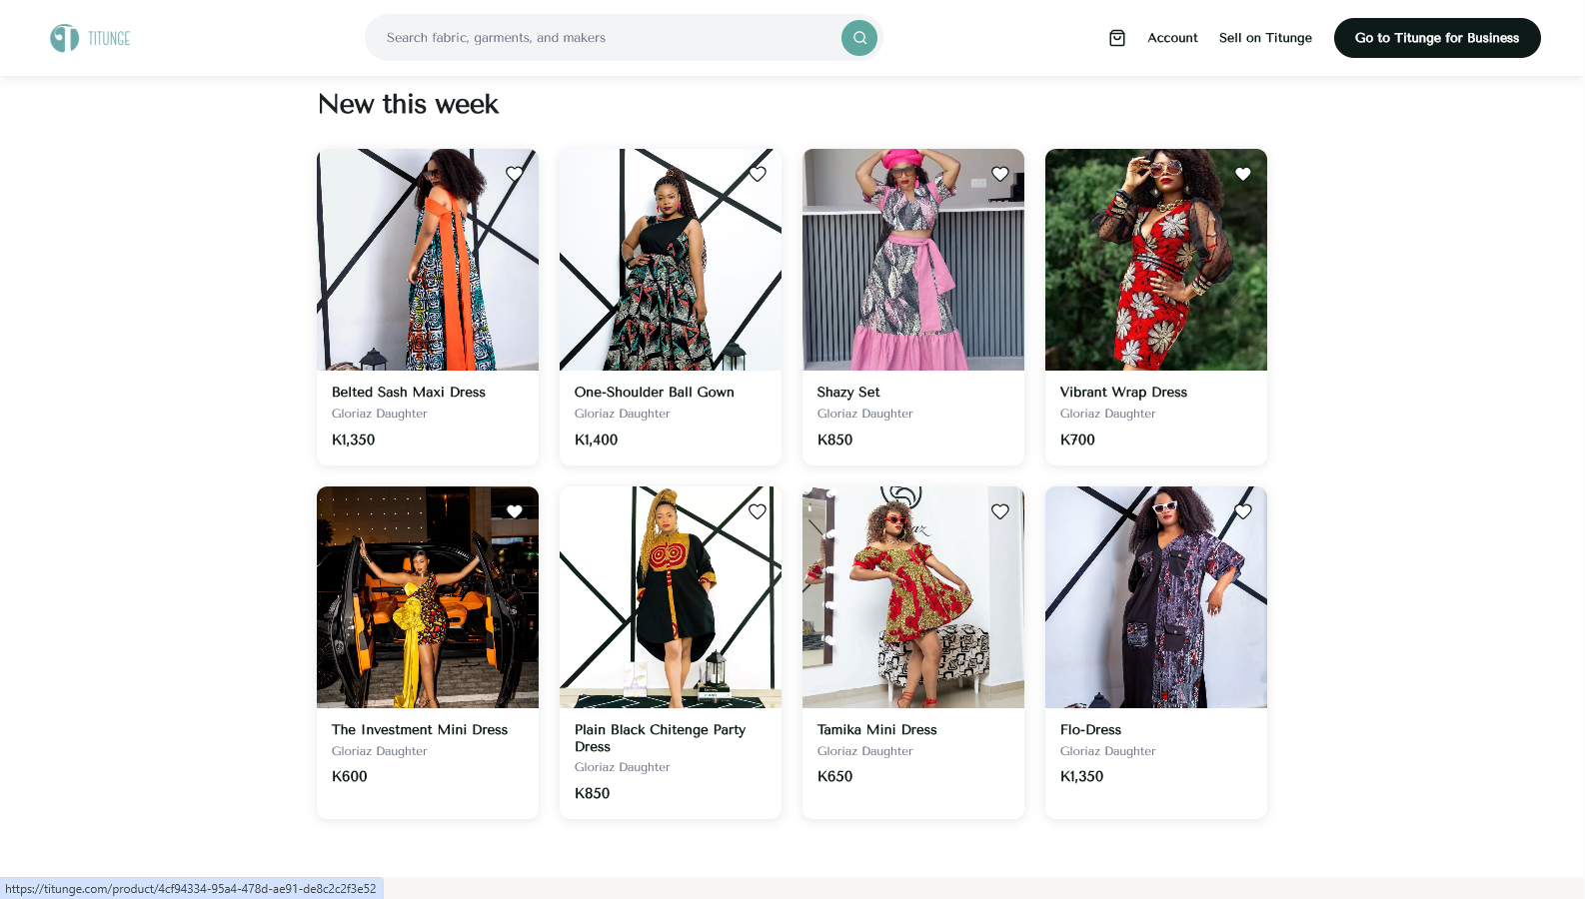Click Gloriaz Daughter under Shazy Set
The width and height of the screenshot is (1585, 899).
865,414
